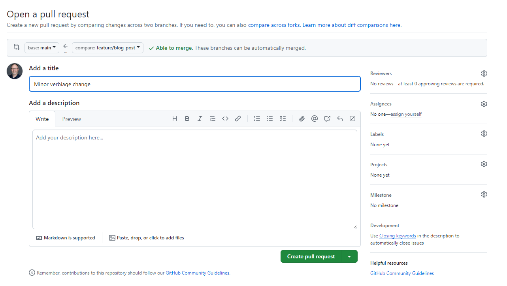Open the compare: feature/blog-post branch dropdown
The height and width of the screenshot is (286, 507).
[x=107, y=47]
